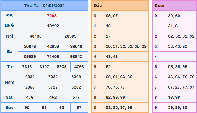The image size is (197, 113).
Task: Select fifth prize number 5398
Action: point(76,77)
